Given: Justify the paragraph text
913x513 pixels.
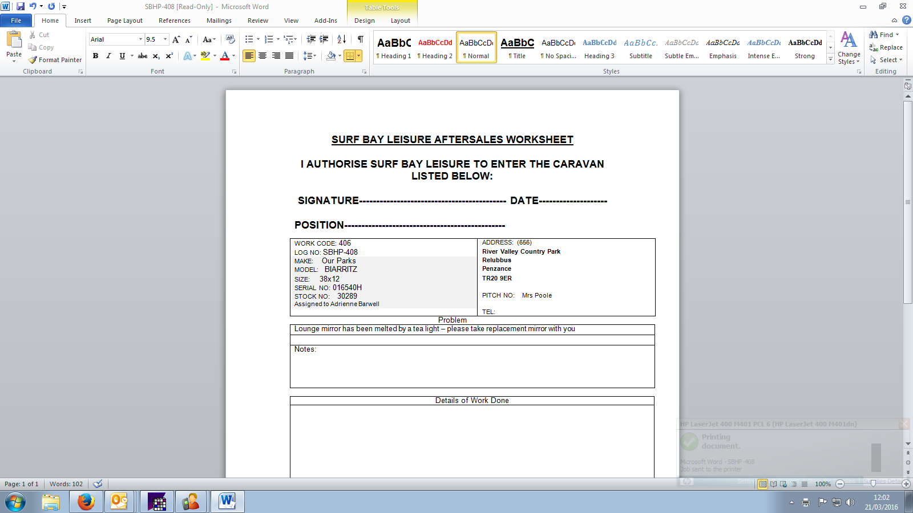Looking at the screenshot, I should 289,56.
